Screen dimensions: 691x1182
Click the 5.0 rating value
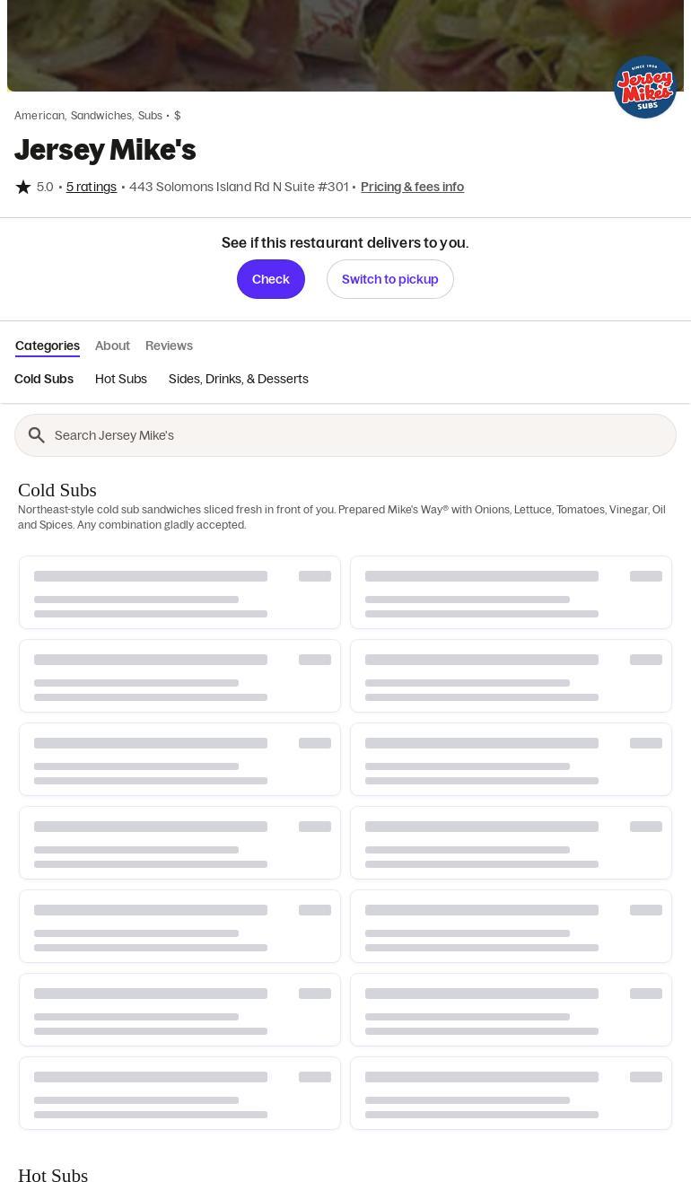(x=45, y=187)
